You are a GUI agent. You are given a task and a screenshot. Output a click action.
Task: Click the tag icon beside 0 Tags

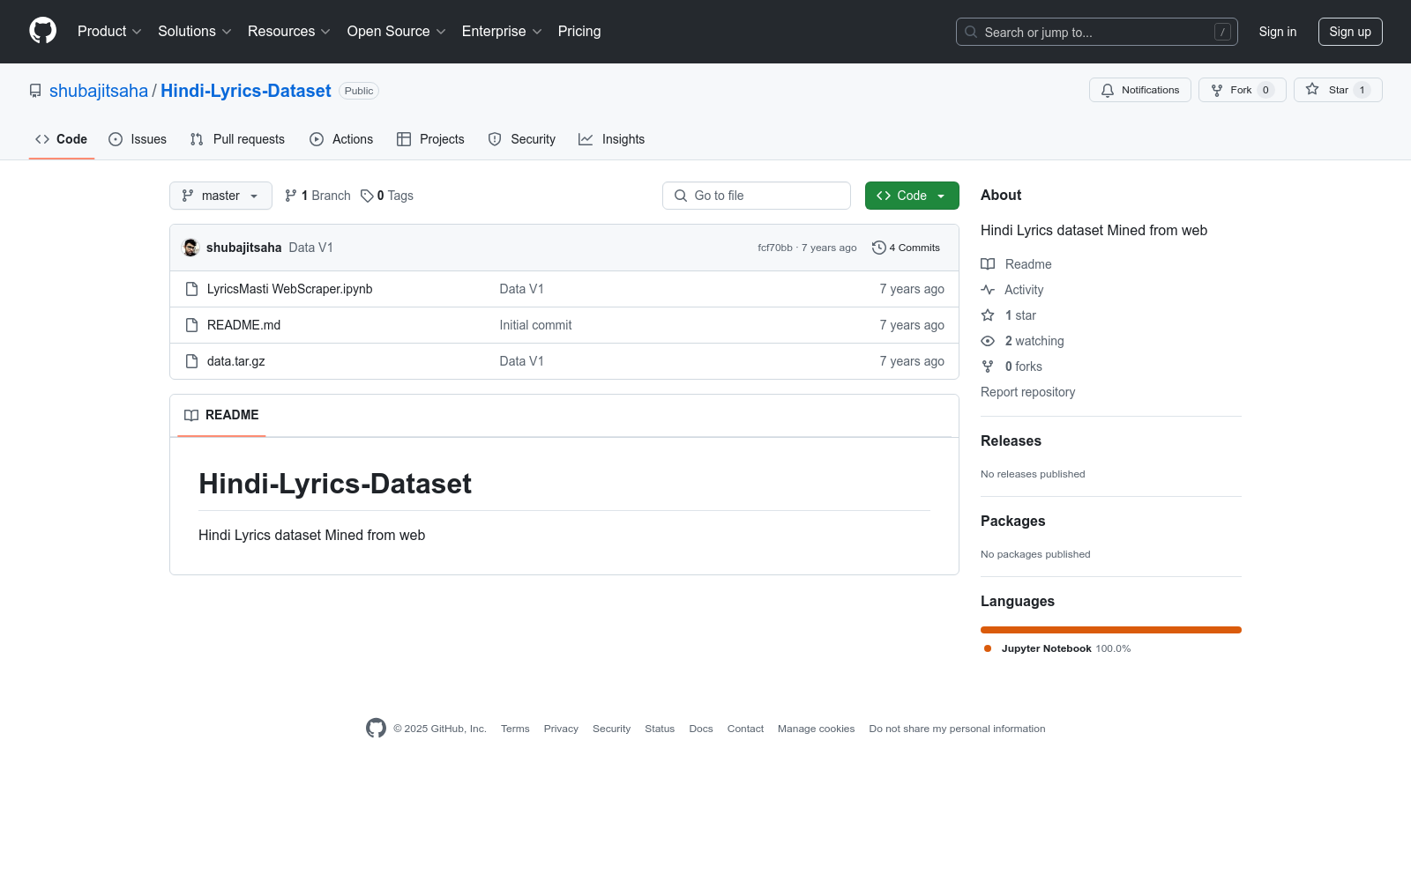[x=367, y=196]
